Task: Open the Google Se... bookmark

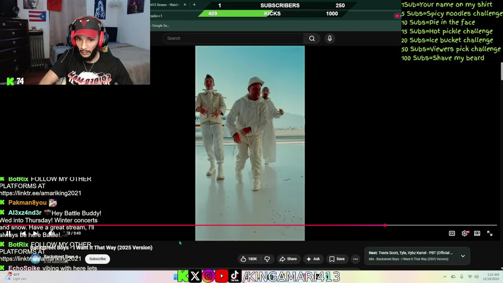Action: [160, 26]
